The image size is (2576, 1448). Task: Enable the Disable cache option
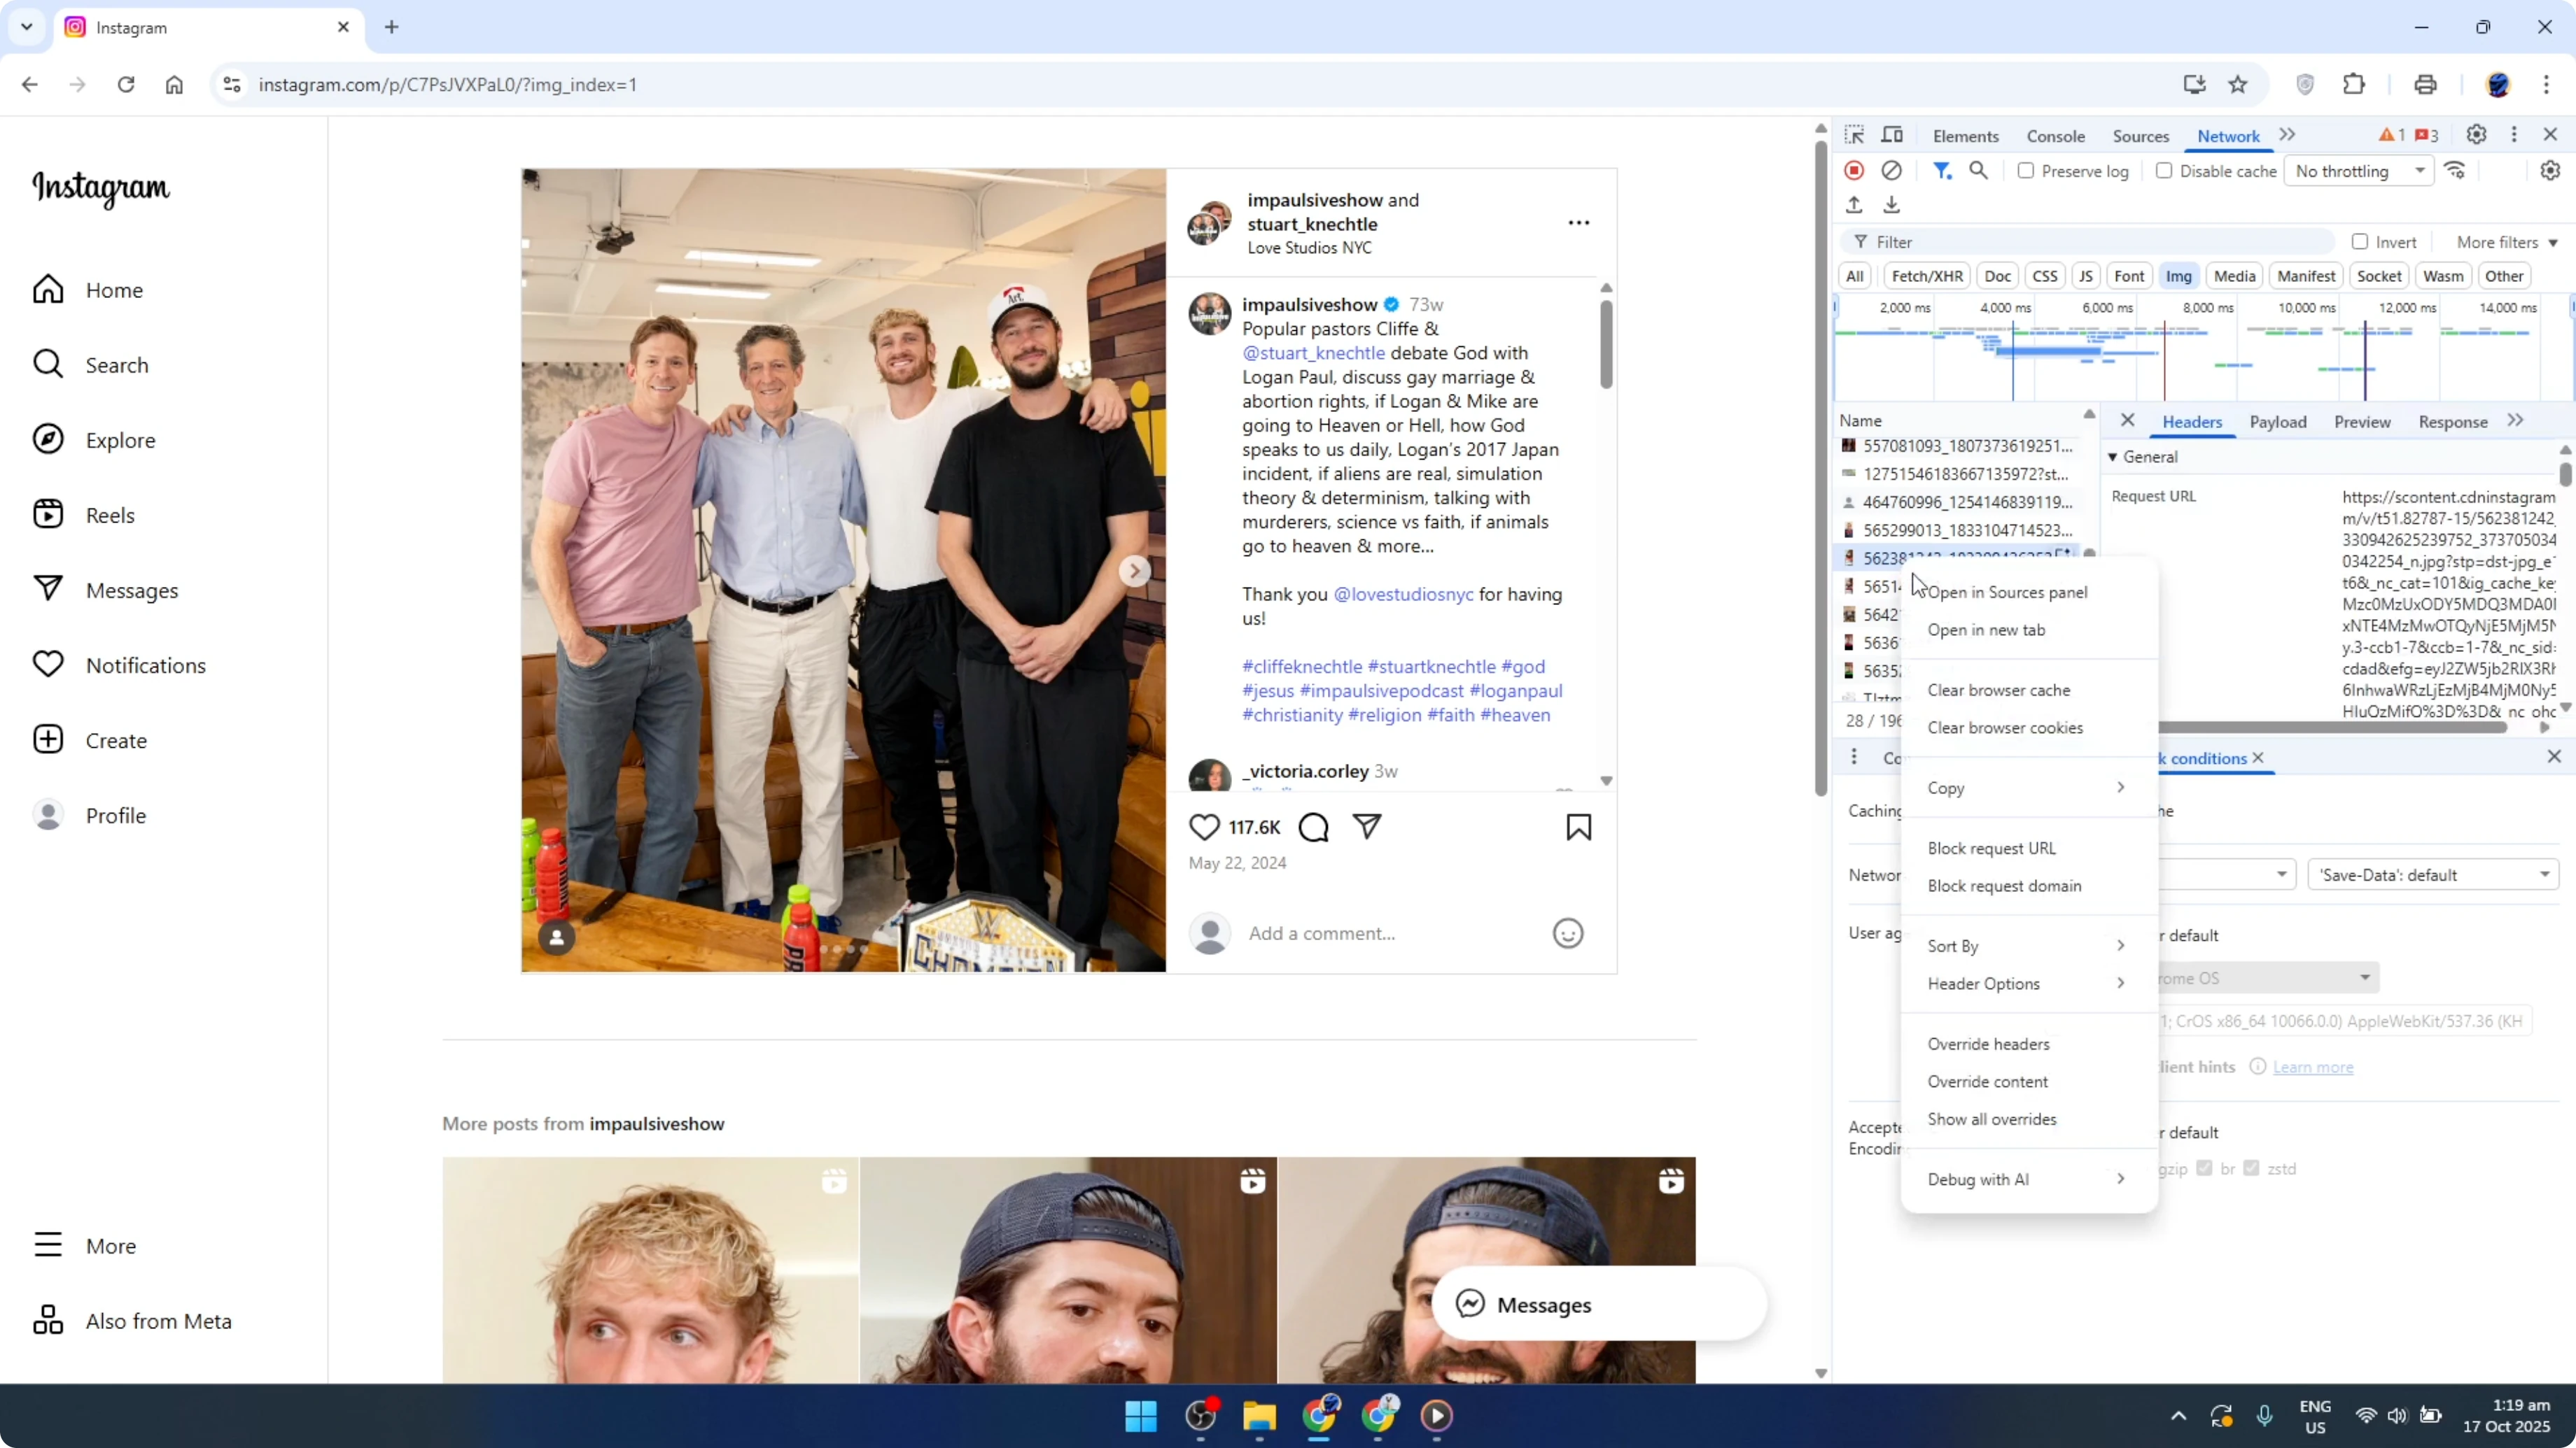pos(2165,170)
